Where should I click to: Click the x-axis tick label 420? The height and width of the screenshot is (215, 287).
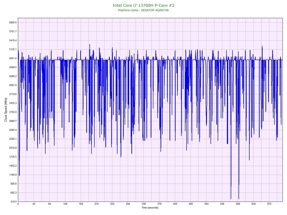click(175, 204)
